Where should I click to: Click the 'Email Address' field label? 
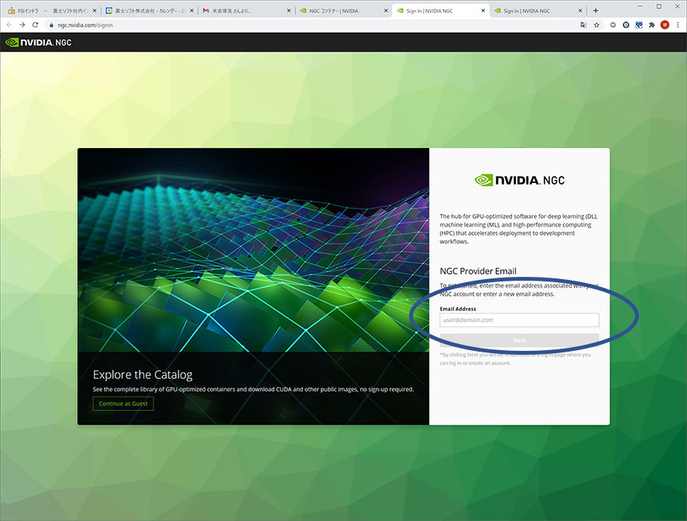point(458,309)
